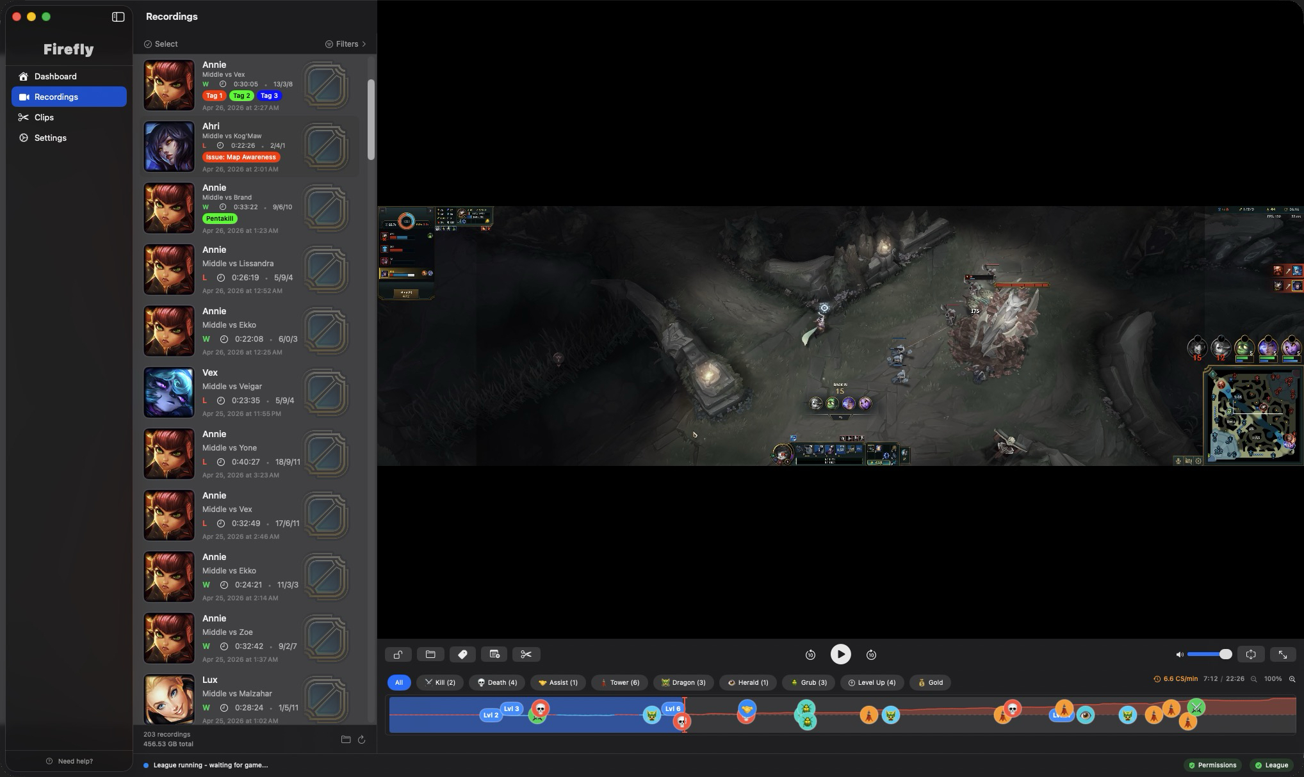Click the Issue: Map Awareness tag
1304x777 pixels.
click(x=241, y=157)
